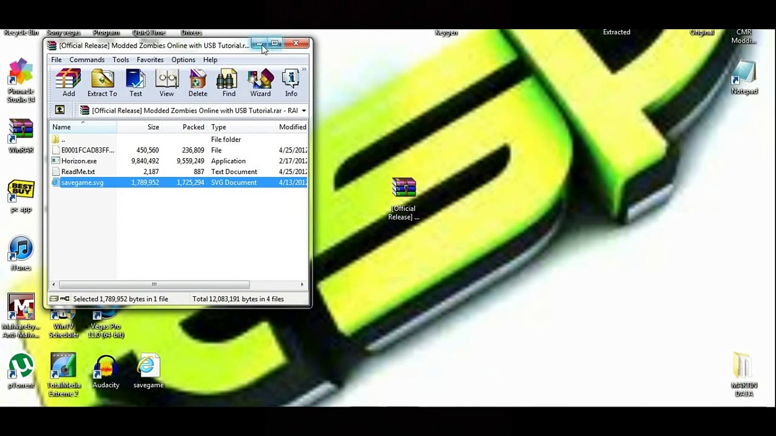Screen dimensions: 776x436
Task: Go up one folder level
Action: [60, 110]
